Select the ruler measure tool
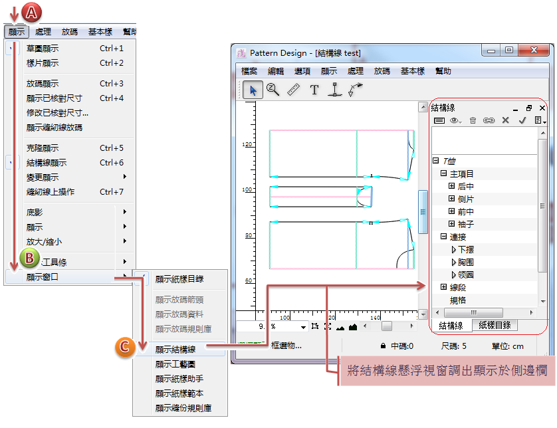 (x=294, y=90)
